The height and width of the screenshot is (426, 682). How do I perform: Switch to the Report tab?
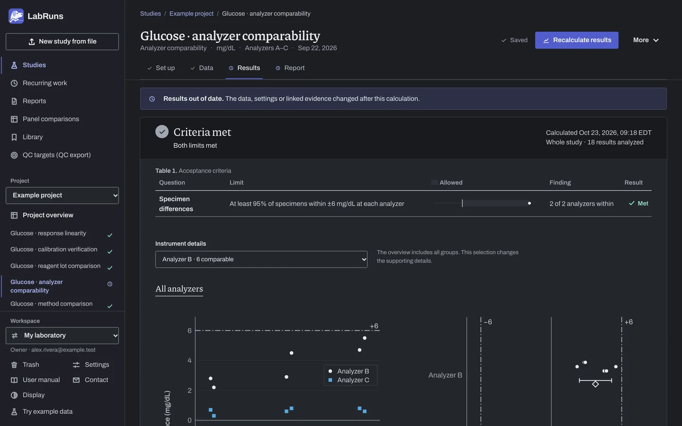(290, 68)
